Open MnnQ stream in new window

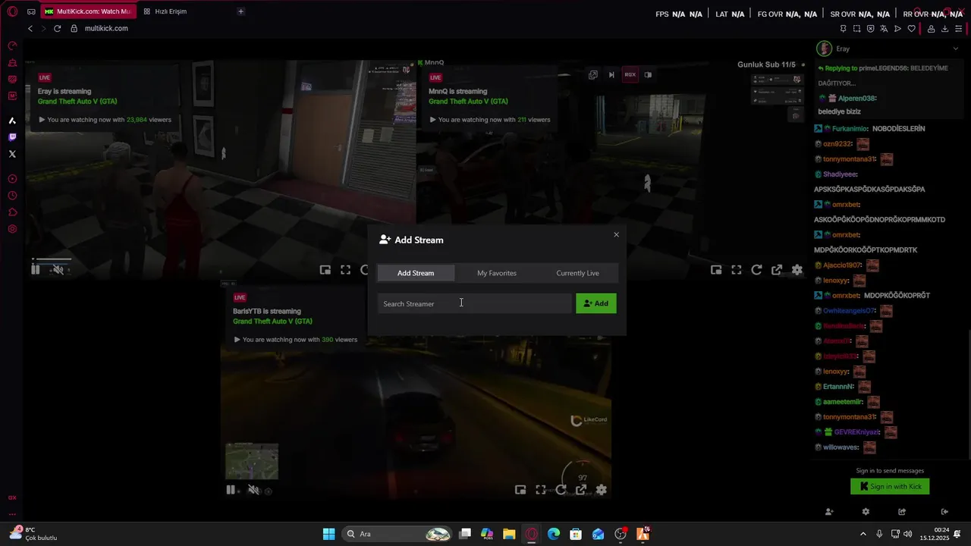tap(777, 270)
